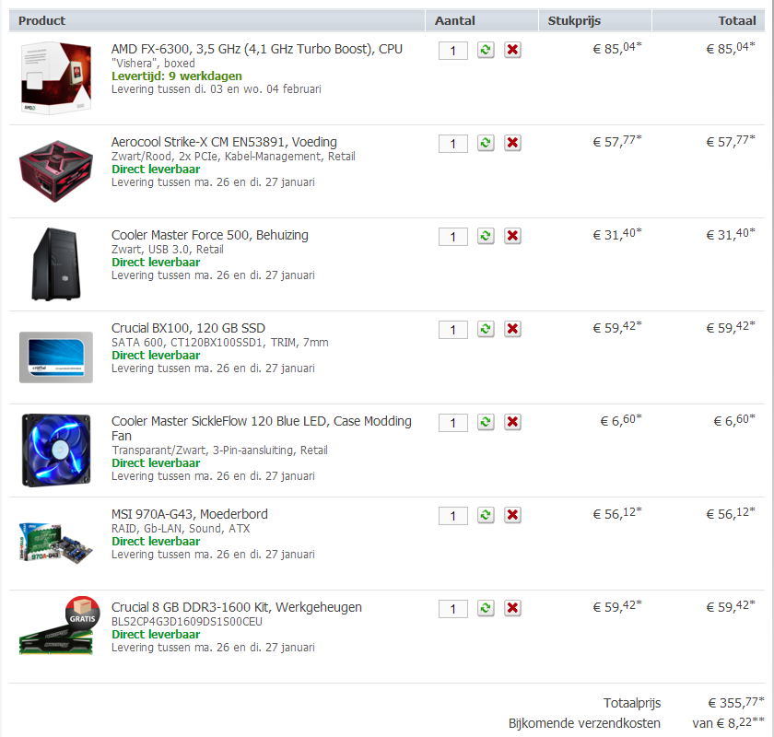Delete Aerocool Strike-X Voeding from cart
Image resolution: width=774 pixels, height=737 pixels.
point(512,143)
